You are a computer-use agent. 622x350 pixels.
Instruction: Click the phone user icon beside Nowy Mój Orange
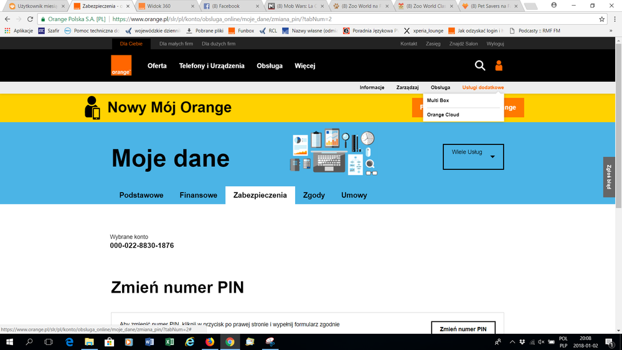point(92,108)
